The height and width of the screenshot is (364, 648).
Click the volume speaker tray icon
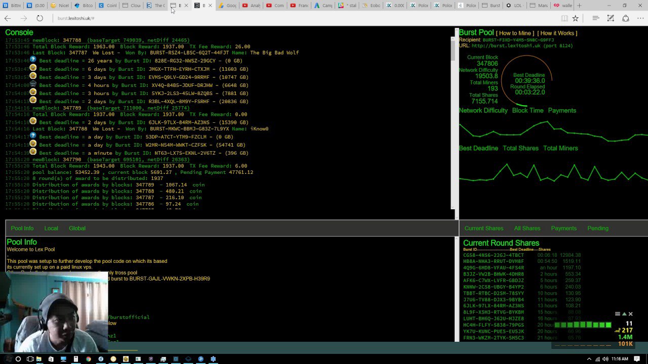point(606,359)
